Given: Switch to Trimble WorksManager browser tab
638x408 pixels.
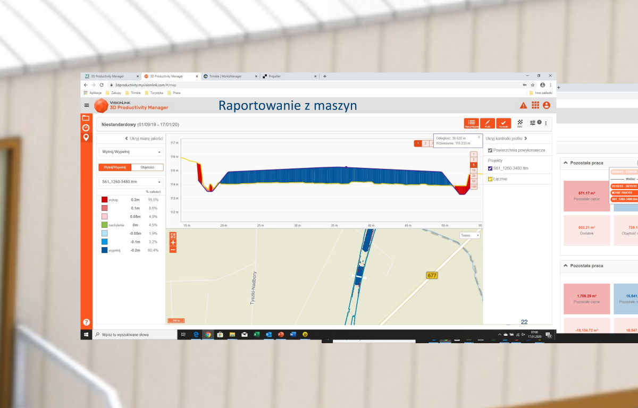Looking at the screenshot, I should click(x=229, y=76).
